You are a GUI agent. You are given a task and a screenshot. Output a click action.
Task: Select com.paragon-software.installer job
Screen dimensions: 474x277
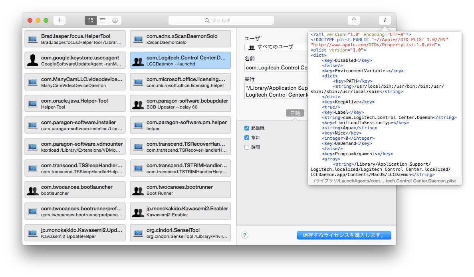[x=75, y=125]
